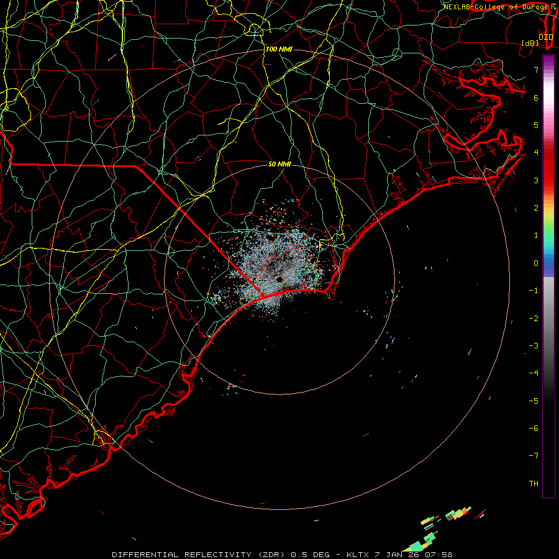Click the 7 JAN 26 07:58 timestamp
559x559 pixels.
pos(414,555)
